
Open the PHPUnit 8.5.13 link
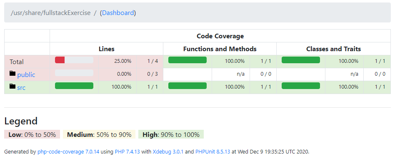point(212,152)
